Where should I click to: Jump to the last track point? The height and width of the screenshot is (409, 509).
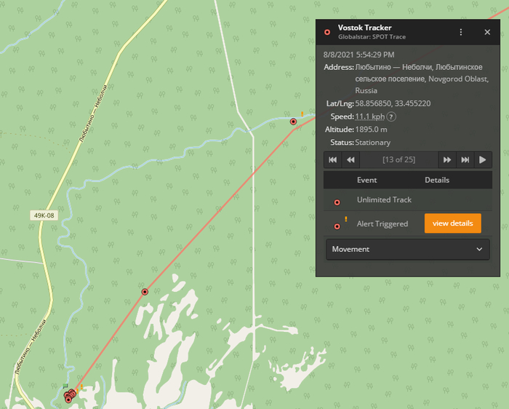465,160
